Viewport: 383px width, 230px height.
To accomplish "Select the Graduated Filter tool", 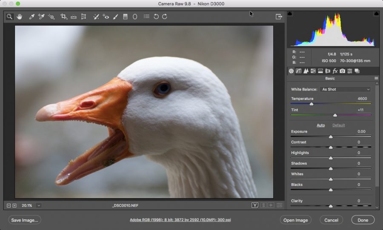I will [125, 17].
